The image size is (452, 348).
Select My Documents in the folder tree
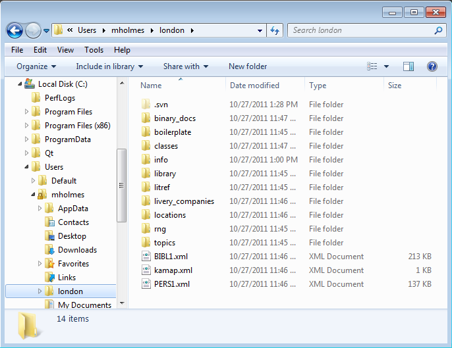(x=84, y=305)
